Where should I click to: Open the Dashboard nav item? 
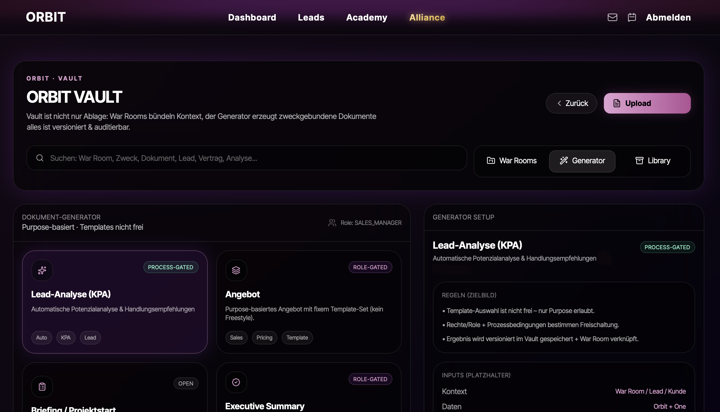[252, 18]
